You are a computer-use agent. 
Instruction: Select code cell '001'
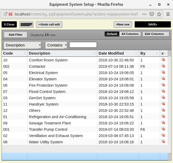point(14,129)
